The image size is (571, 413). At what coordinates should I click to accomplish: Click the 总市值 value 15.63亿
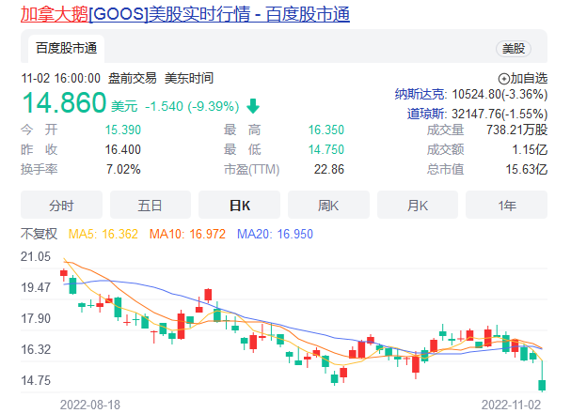coord(527,169)
